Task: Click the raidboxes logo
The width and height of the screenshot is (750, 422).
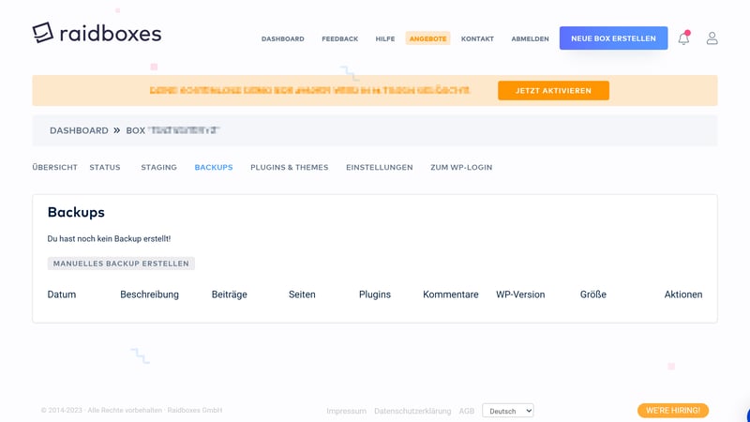Action: click(x=97, y=33)
